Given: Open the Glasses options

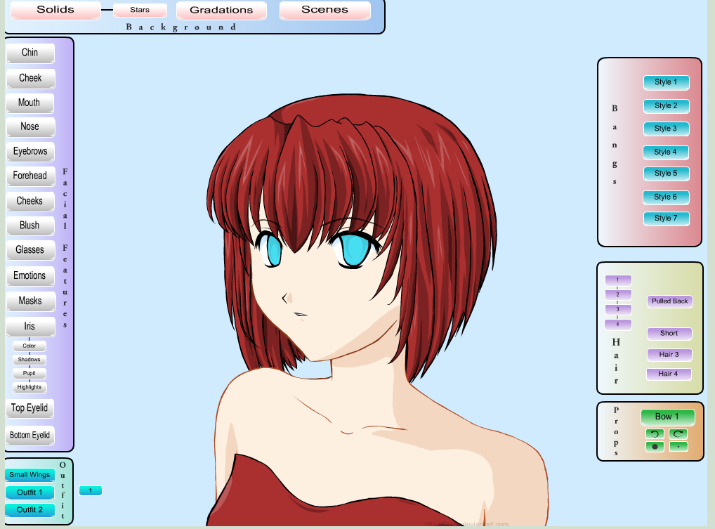Looking at the screenshot, I should tap(30, 250).
